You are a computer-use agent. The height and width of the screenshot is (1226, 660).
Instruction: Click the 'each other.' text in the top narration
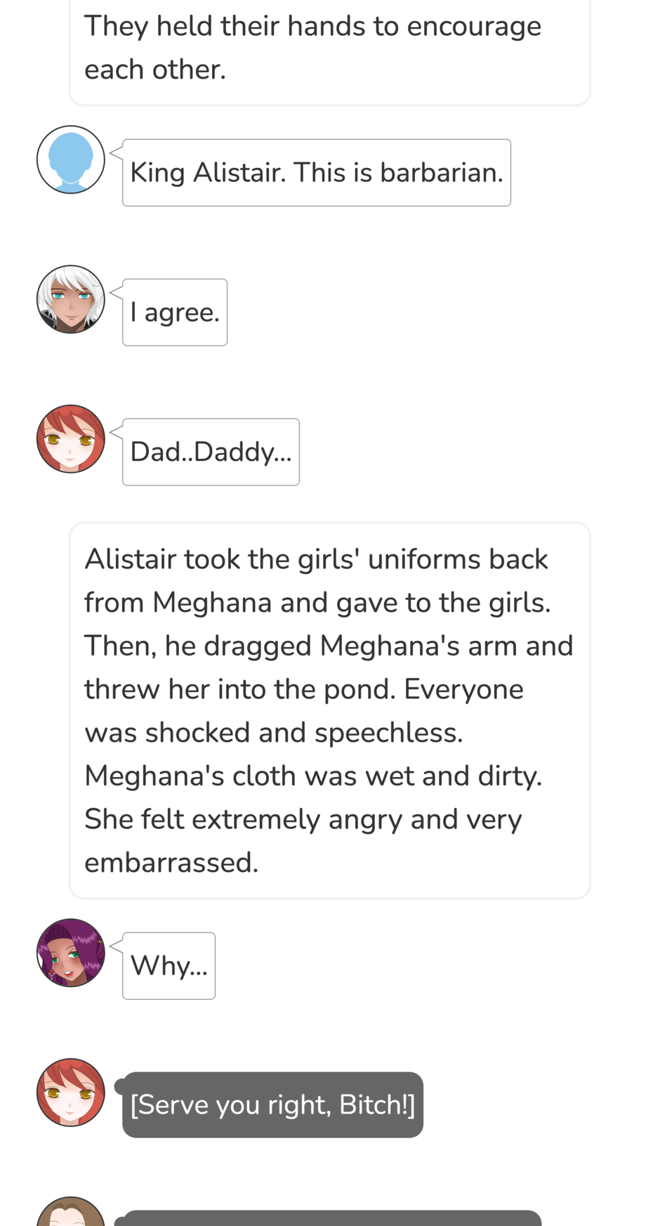click(155, 70)
